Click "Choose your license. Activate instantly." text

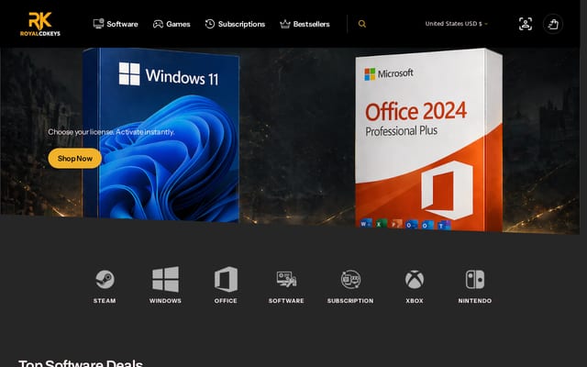111,132
